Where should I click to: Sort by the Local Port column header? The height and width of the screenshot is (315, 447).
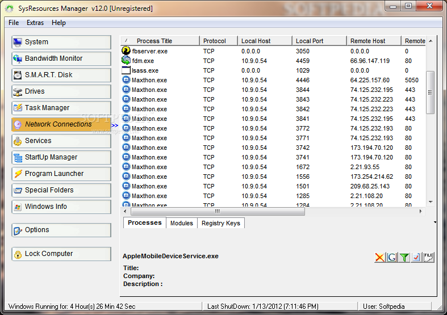pyautogui.click(x=320, y=41)
